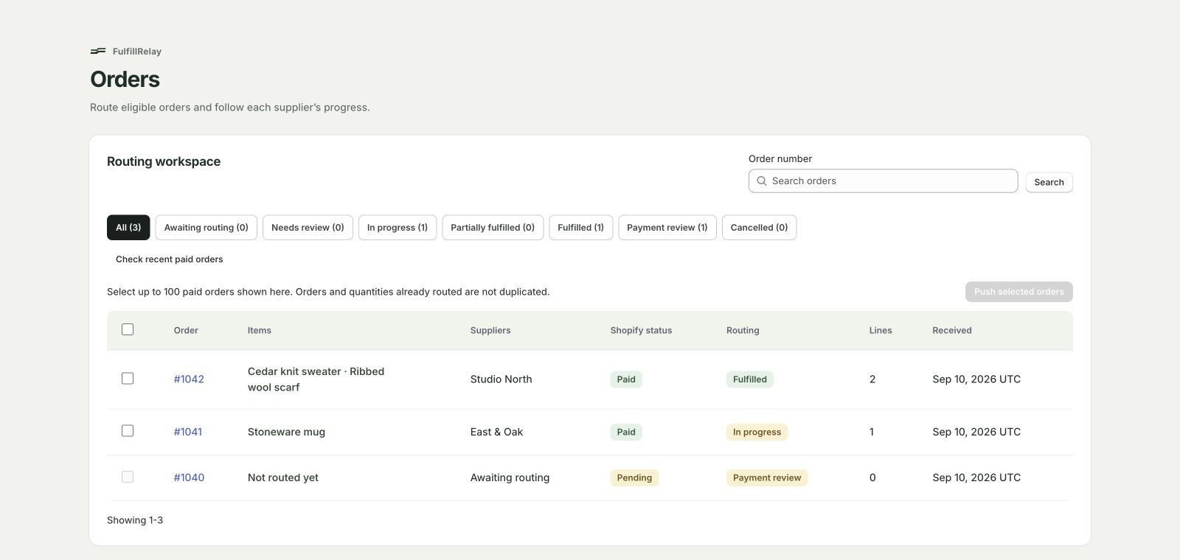Click the Received column header
The width and height of the screenshot is (1180, 560).
click(x=952, y=330)
